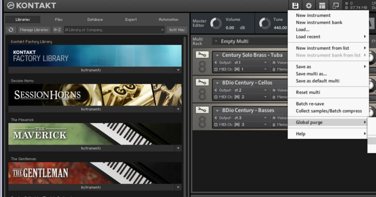Open the Multi Rack preset dropdown
The height and width of the screenshot is (197, 376).
click(216, 41)
